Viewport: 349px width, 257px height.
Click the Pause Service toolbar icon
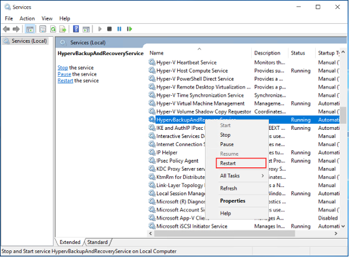pyautogui.click(x=120, y=29)
